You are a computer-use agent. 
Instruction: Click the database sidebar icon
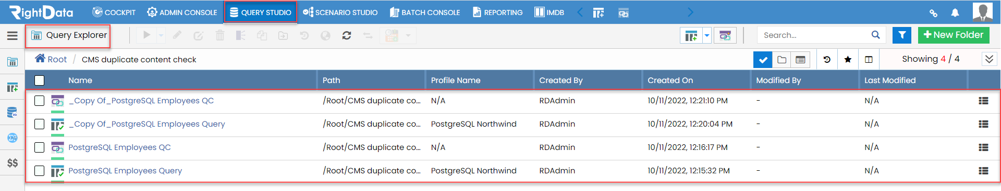click(12, 112)
